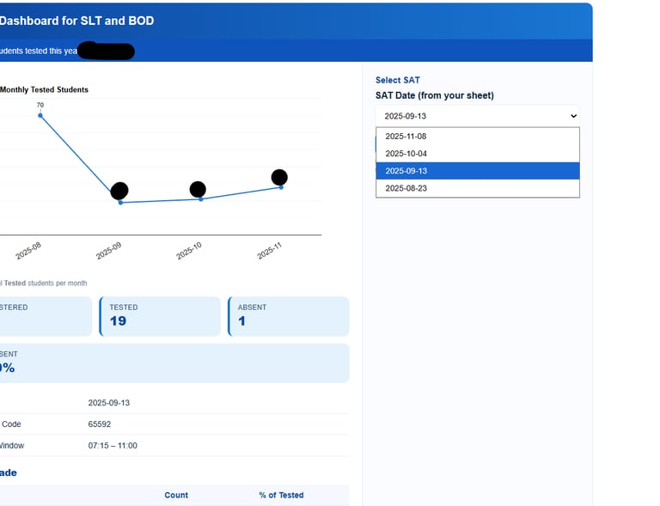Click the 2025-09 data point on the line chart
The height and width of the screenshot is (506, 660).
pos(121,203)
